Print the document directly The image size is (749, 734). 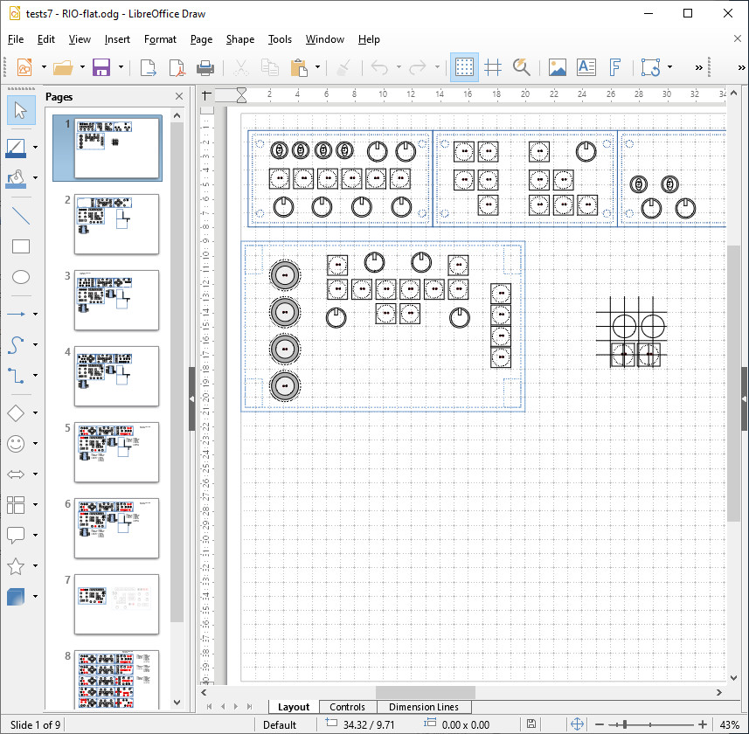[205, 67]
